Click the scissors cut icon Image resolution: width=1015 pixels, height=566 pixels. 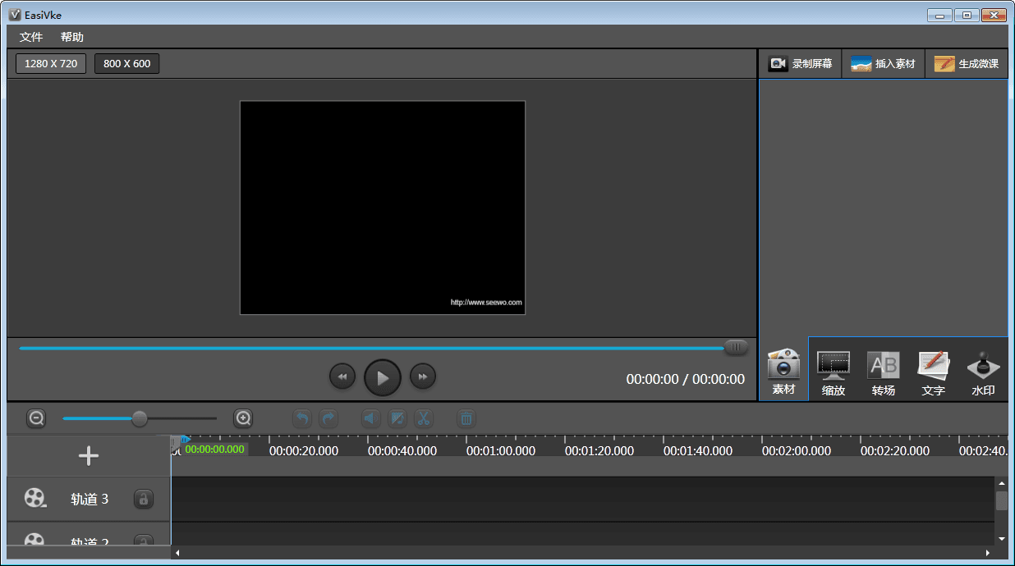click(x=423, y=418)
